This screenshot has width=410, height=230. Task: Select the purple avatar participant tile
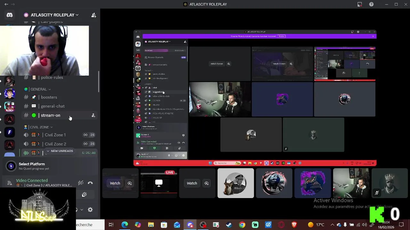coord(313,183)
